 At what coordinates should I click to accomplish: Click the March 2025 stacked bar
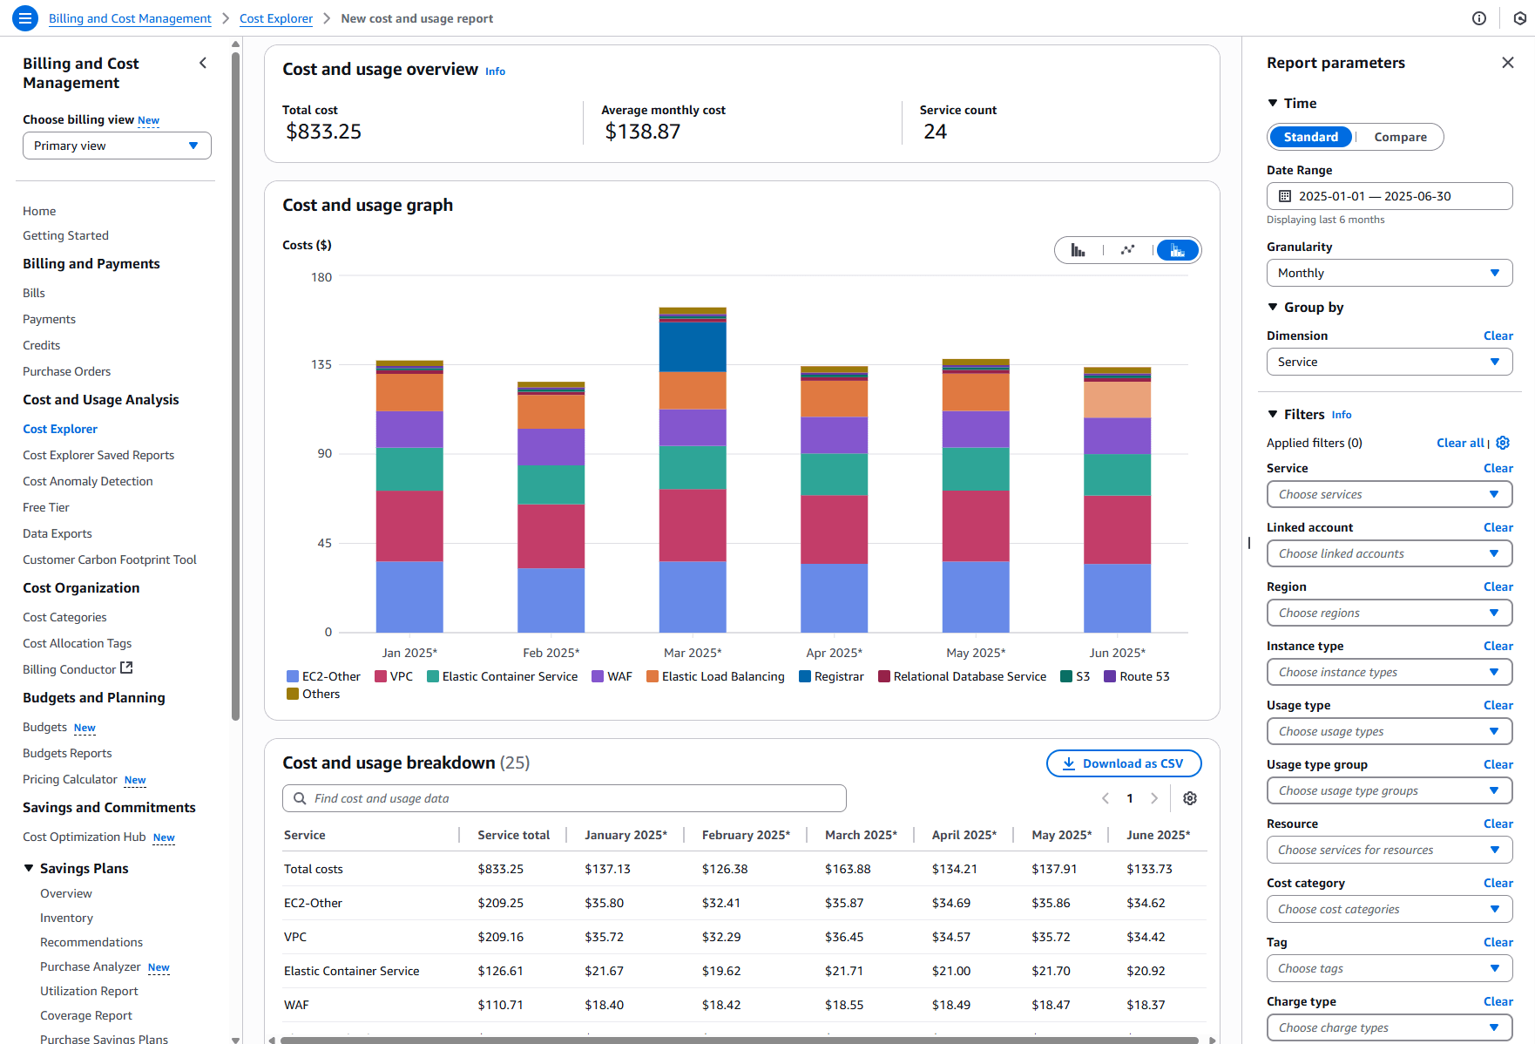tap(693, 470)
